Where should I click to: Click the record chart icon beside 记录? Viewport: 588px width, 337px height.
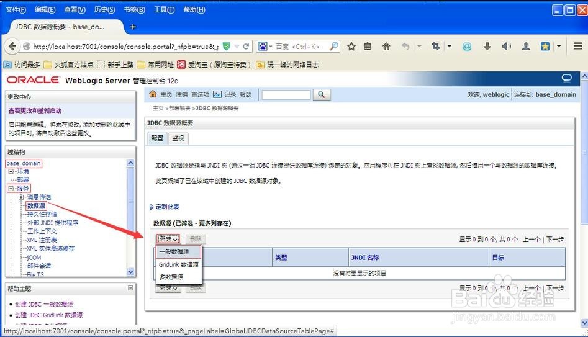[217, 94]
